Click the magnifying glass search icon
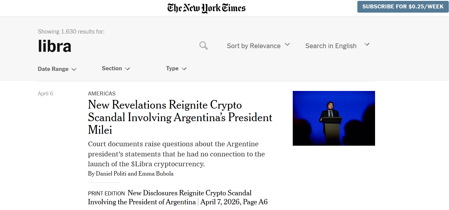This screenshot has width=449, height=210. (204, 46)
